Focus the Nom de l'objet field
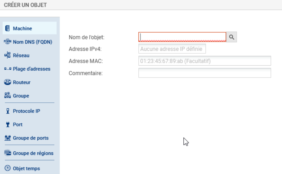 pos(182,37)
